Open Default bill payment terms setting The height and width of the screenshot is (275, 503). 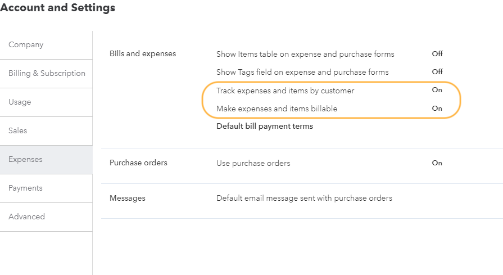[x=265, y=127]
